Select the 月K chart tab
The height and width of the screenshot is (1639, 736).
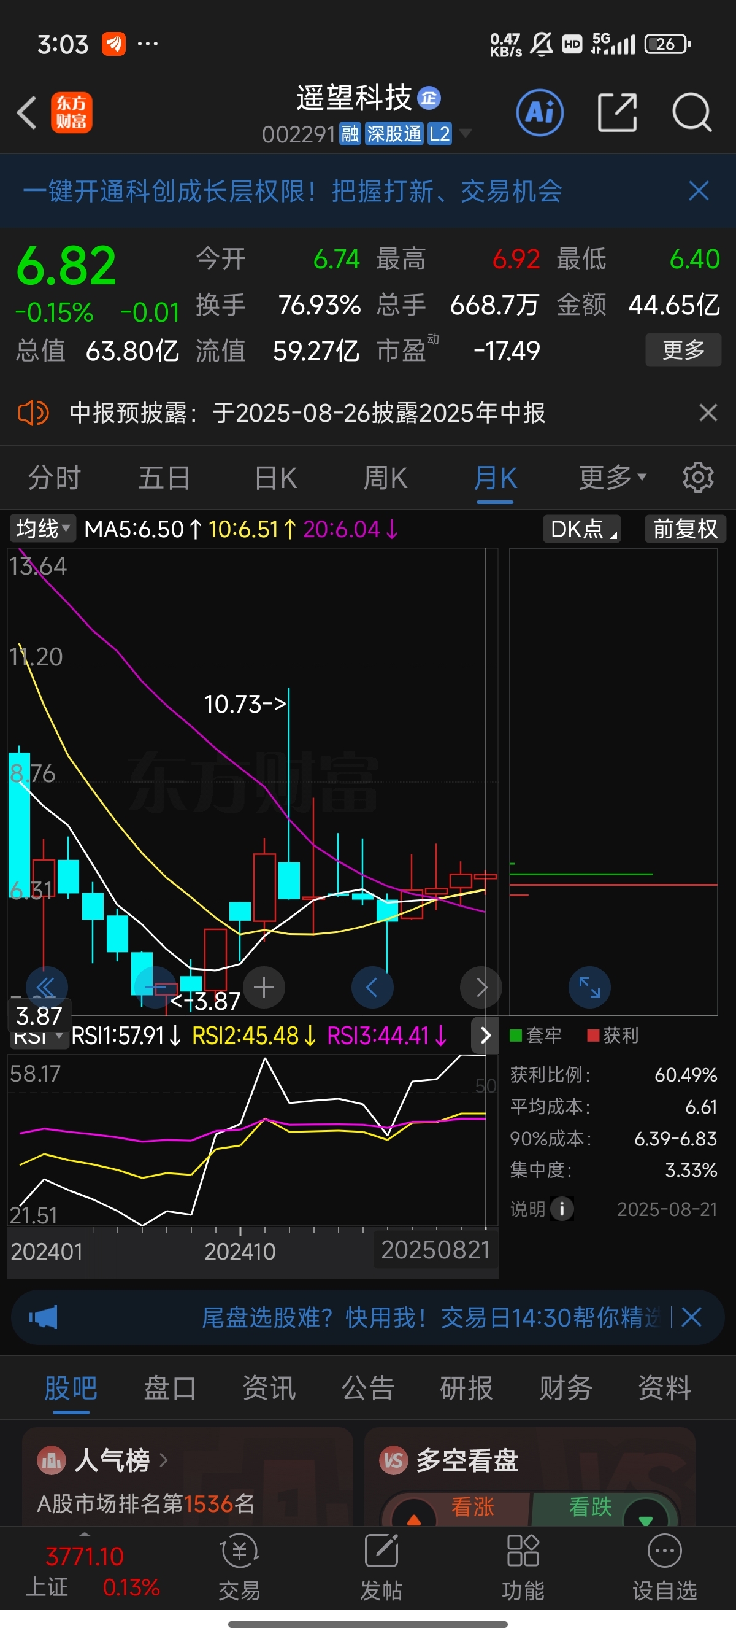[x=495, y=478]
